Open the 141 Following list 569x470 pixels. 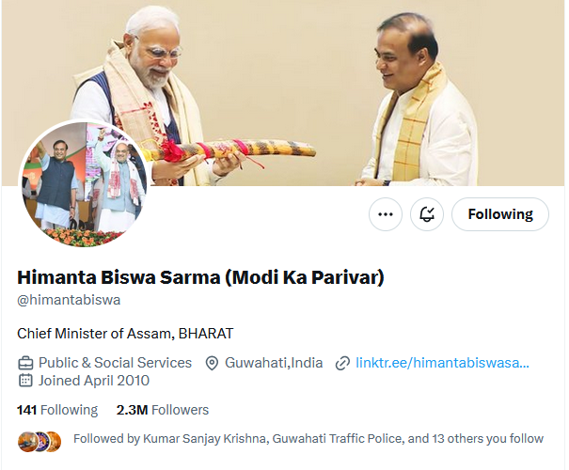click(57, 410)
